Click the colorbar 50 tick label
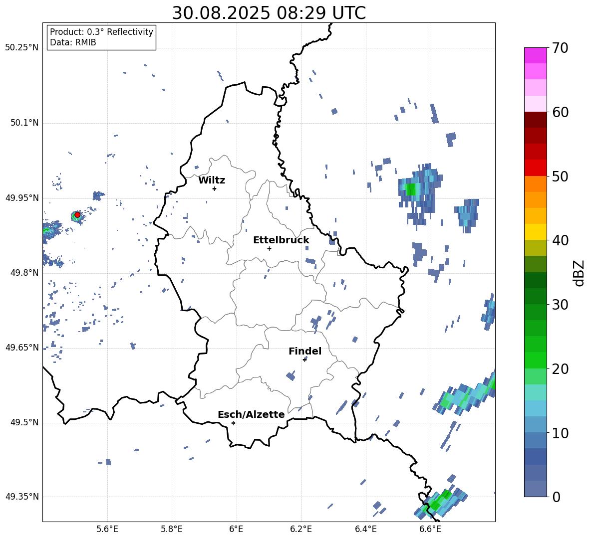This screenshot has width=591, height=539. 560,177
